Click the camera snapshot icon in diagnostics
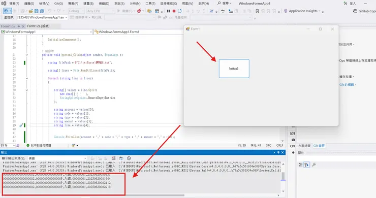 pos(293,140)
